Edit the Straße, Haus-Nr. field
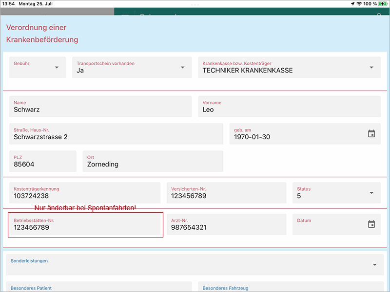390x292 pixels. (116, 134)
